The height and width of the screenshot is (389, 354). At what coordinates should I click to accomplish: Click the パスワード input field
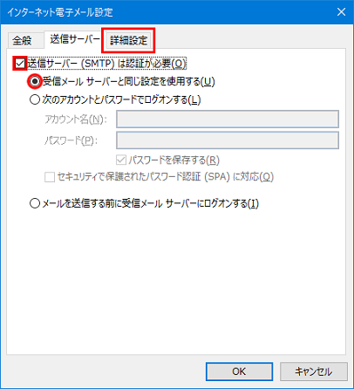[228, 140]
